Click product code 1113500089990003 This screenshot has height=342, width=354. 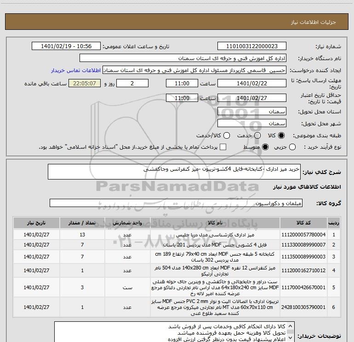point(303,257)
